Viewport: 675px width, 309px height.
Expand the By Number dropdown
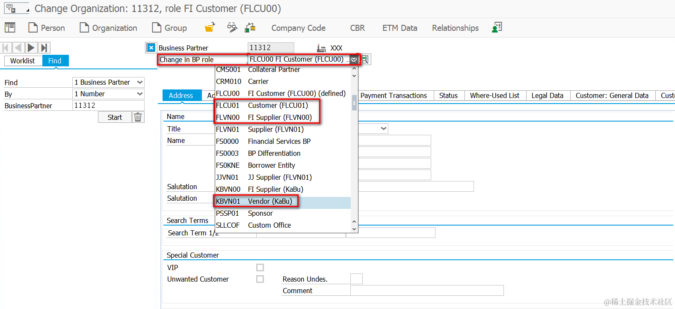click(x=139, y=94)
